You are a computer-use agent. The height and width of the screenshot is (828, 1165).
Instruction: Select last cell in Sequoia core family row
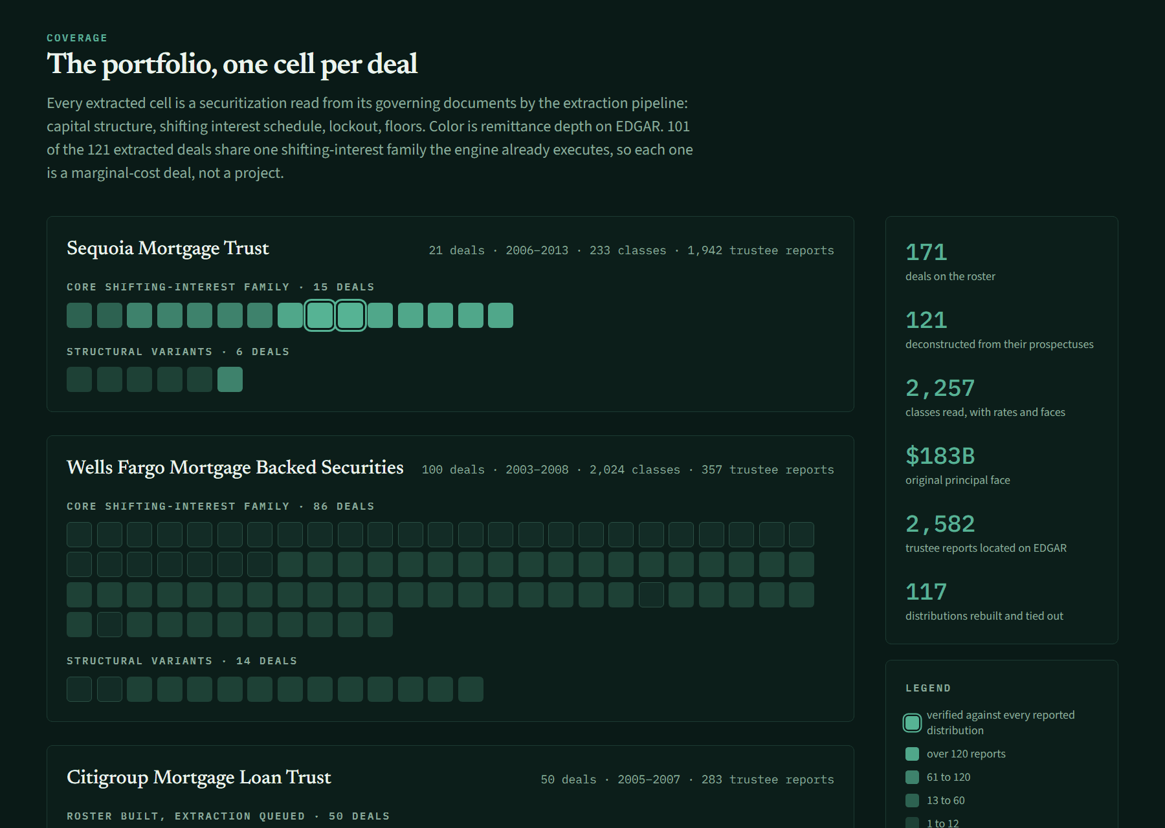(x=500, y=316)
